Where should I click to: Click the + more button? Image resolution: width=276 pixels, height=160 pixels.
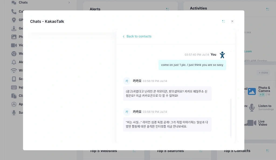263,72
